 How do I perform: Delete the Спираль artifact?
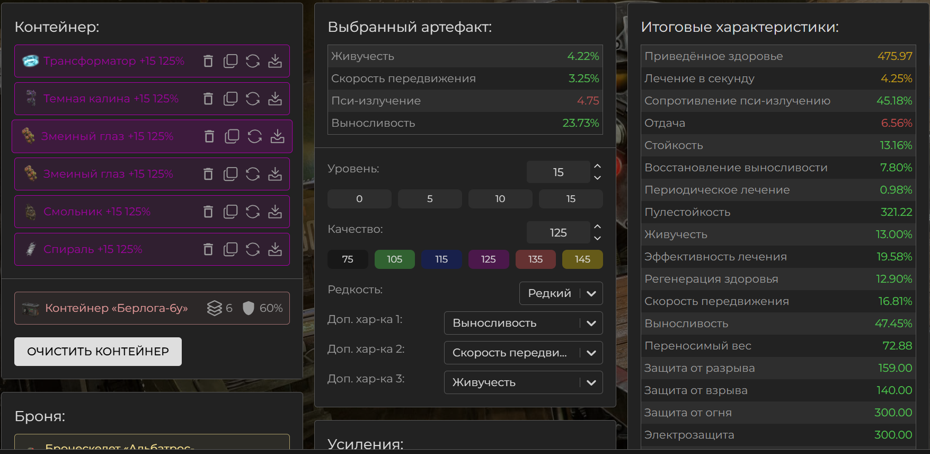pyautogui.click(x=208, y=249)
